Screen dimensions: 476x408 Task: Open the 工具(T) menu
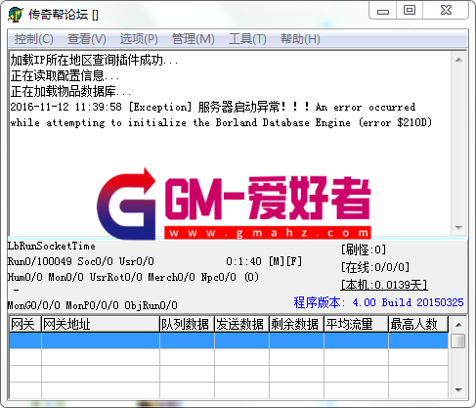pyautogui.click(x=247, y=39)
